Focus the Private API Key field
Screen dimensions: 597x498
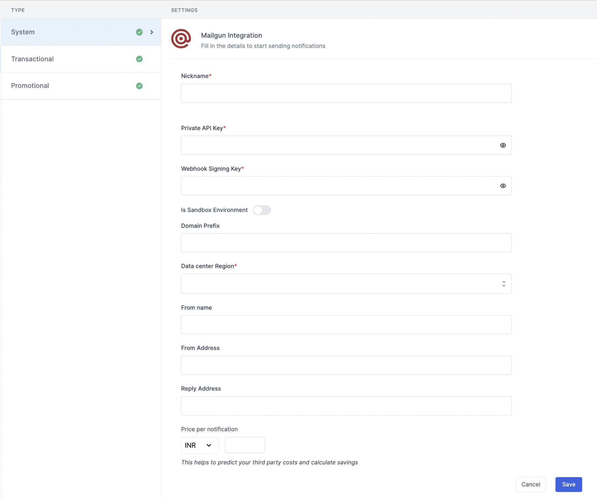(x=346, y=145)
